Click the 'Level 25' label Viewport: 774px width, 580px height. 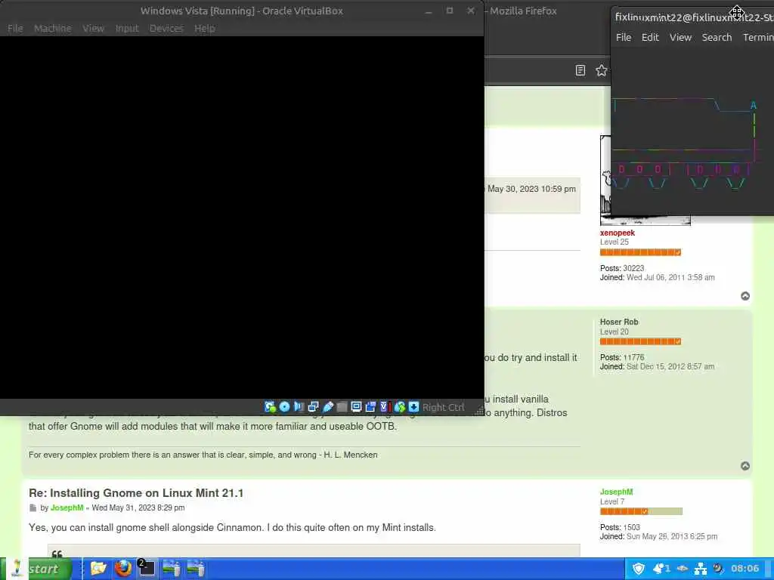pos(614,242)
